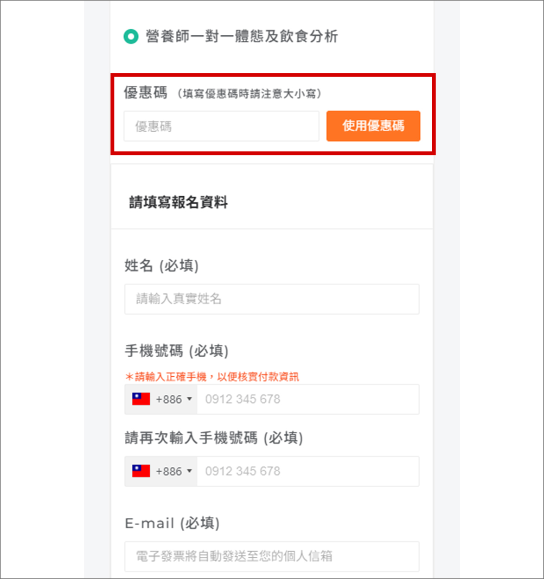Viewport: 544px width, 579px height.
Task: Click +886 country code in 手機號碼 field
Action: [x=169, y=399]
